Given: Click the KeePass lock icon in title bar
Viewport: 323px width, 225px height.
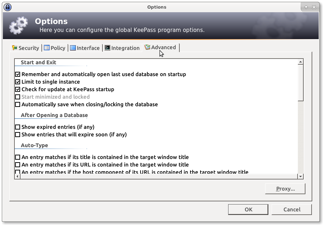Looking at the screenshot, I should 7,7.
